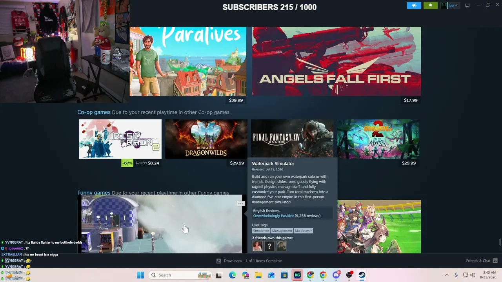Open Steam announcements megaphone button
The image size is (502, 282).
(414, 5)
